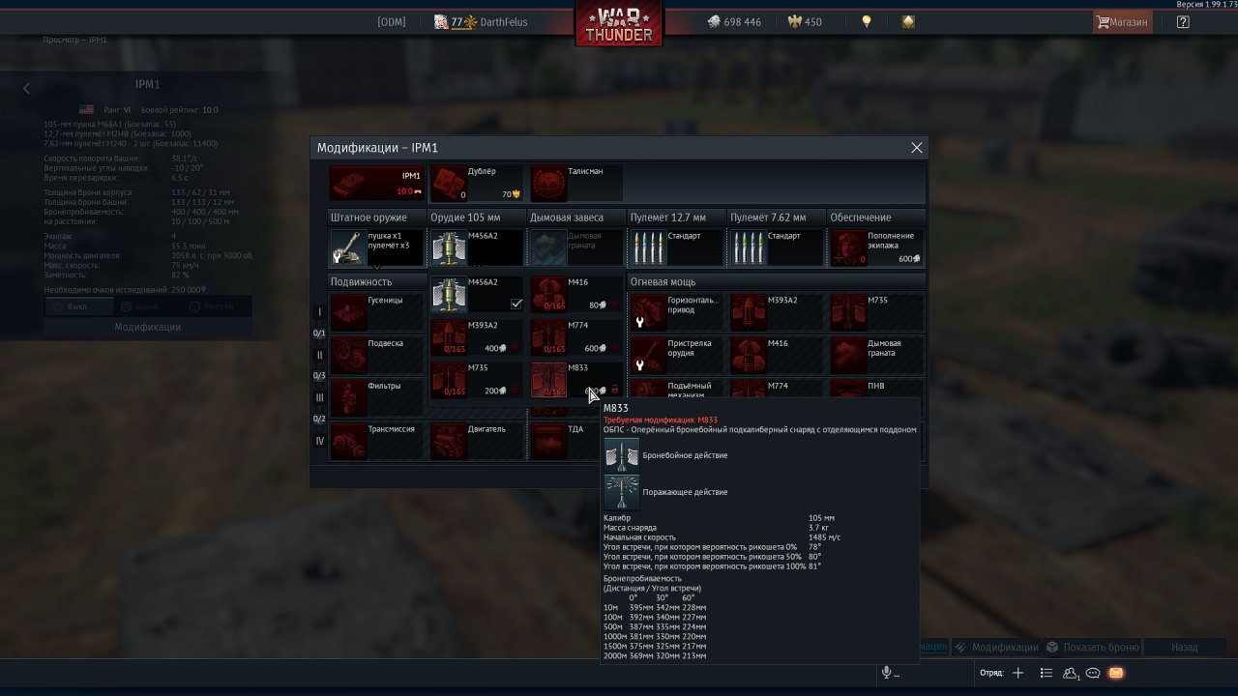Open the orange mail inbox icon
This screenshot has width=1238, height=696.
[1116, 673]
